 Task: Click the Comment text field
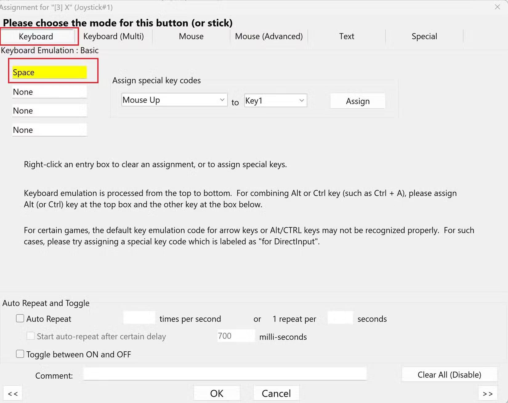(x=225, y=374)
